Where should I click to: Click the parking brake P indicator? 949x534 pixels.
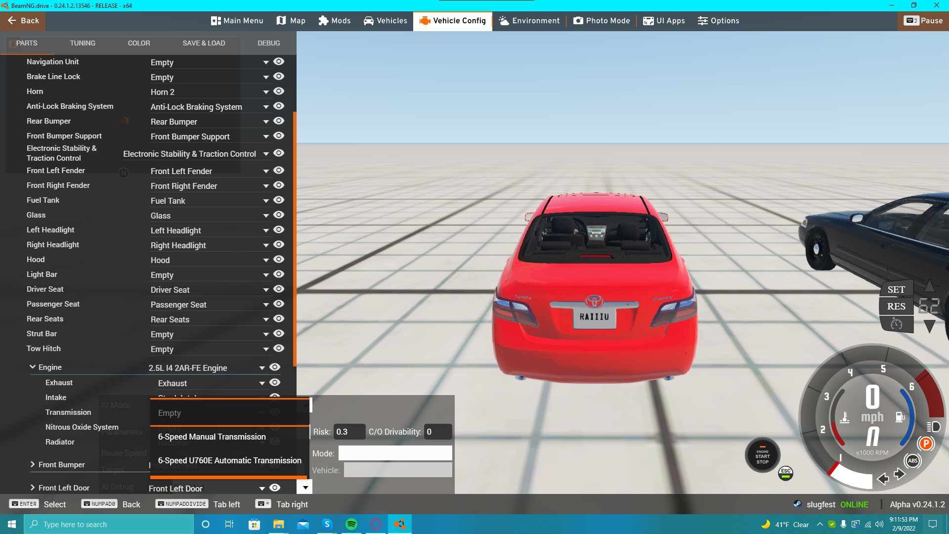tap(926, 444)
